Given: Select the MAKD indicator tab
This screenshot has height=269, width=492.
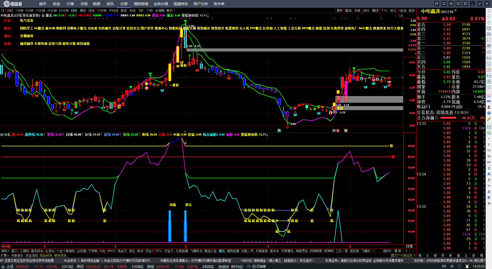Looking at the screenshot, I should (x=111, y=251).
